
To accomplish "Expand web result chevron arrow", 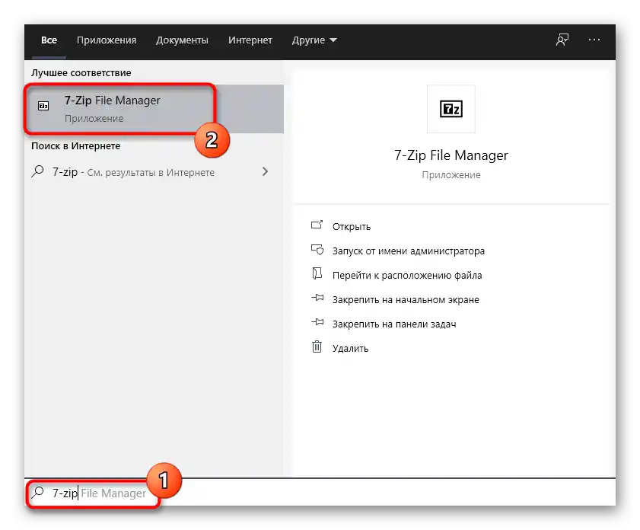I will (266, 171).
